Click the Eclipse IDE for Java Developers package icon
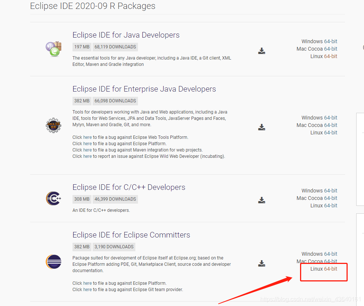 [54, 49]
